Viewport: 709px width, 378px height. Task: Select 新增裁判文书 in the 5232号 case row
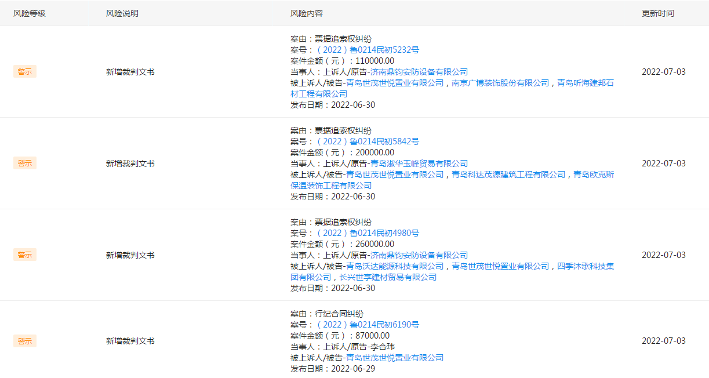pyautogui.click(x=130, y=72)
